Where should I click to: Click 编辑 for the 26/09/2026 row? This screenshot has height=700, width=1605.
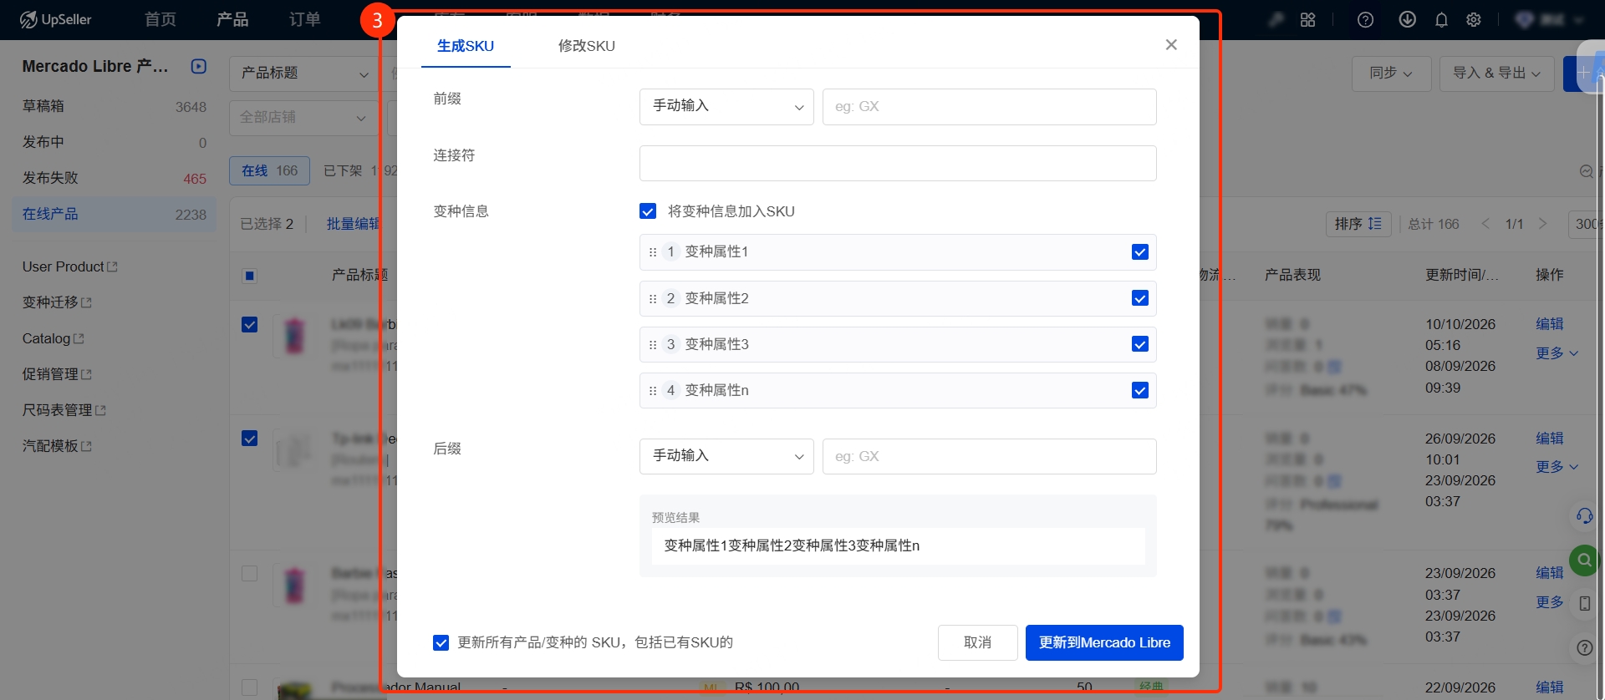(1550, 439)
